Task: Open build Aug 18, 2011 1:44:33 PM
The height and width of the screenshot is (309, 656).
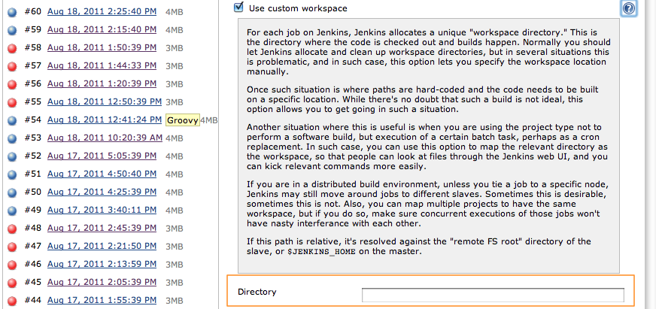Action: point(102,65)
